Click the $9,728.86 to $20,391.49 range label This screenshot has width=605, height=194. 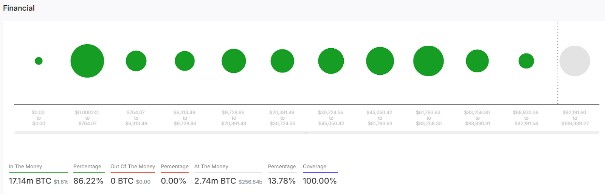click(x=234, y=118)
